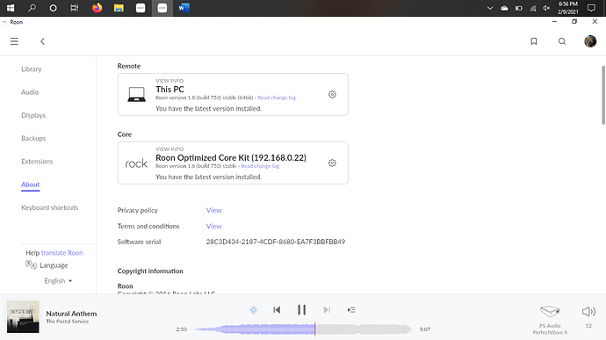The width and height of the screenshot is (606, 340).
Task: Open Windows notification center
Action: 591,8
